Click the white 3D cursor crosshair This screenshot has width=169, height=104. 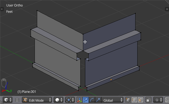85,42
